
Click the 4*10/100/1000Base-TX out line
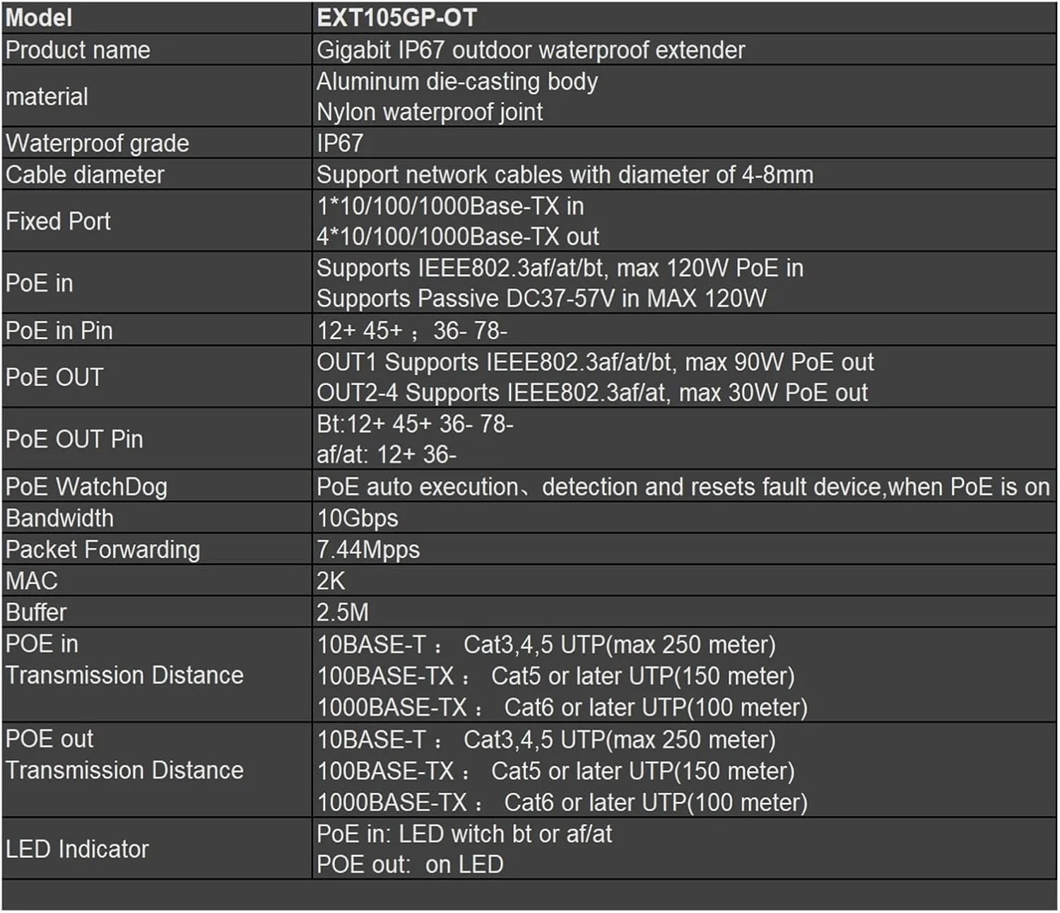457,237
